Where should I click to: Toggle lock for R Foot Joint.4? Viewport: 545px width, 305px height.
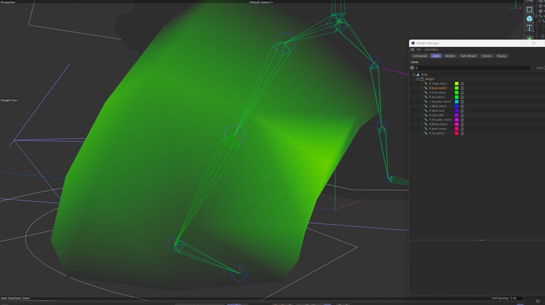462,92
